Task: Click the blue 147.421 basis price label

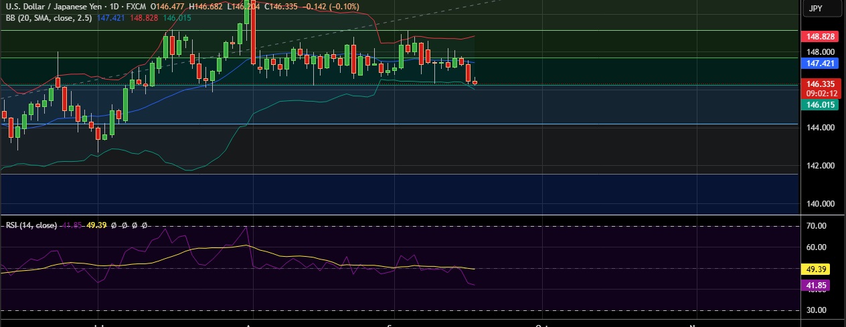Action: 821,63
